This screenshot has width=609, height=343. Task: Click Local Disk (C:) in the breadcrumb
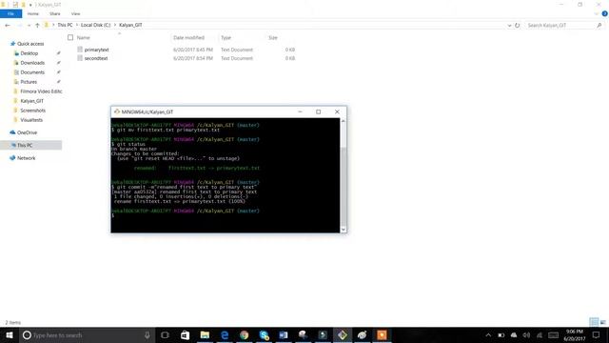coord(95,25)
